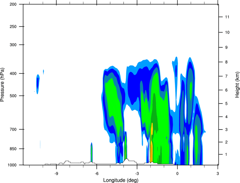
Task: Click the 7 km height label
Action: pos(226,76)
